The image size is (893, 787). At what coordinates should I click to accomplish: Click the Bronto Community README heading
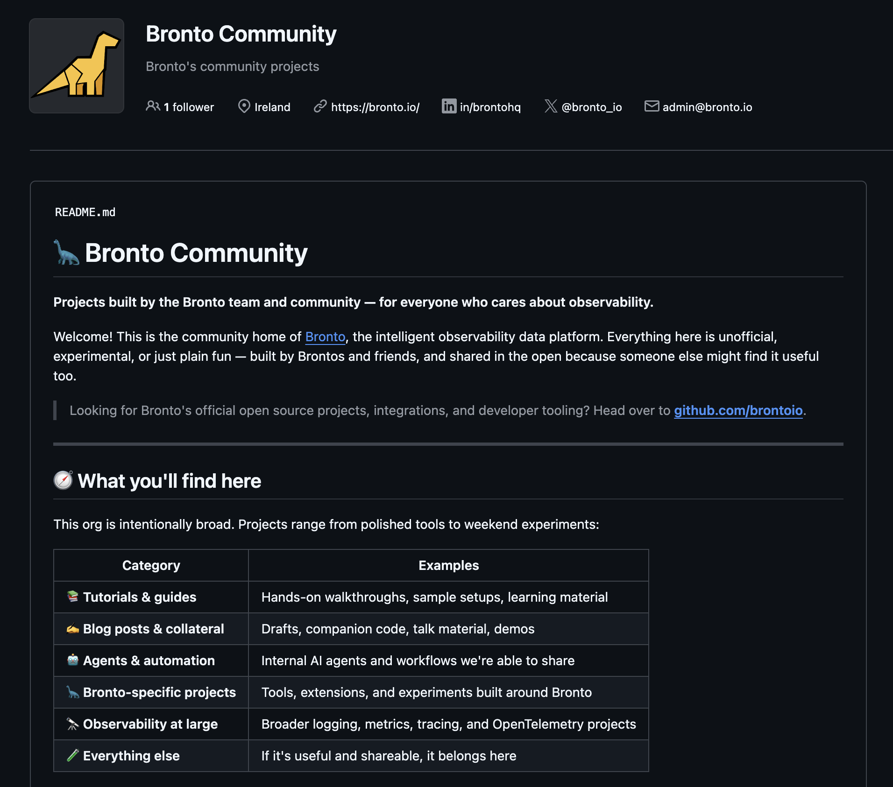196,253
